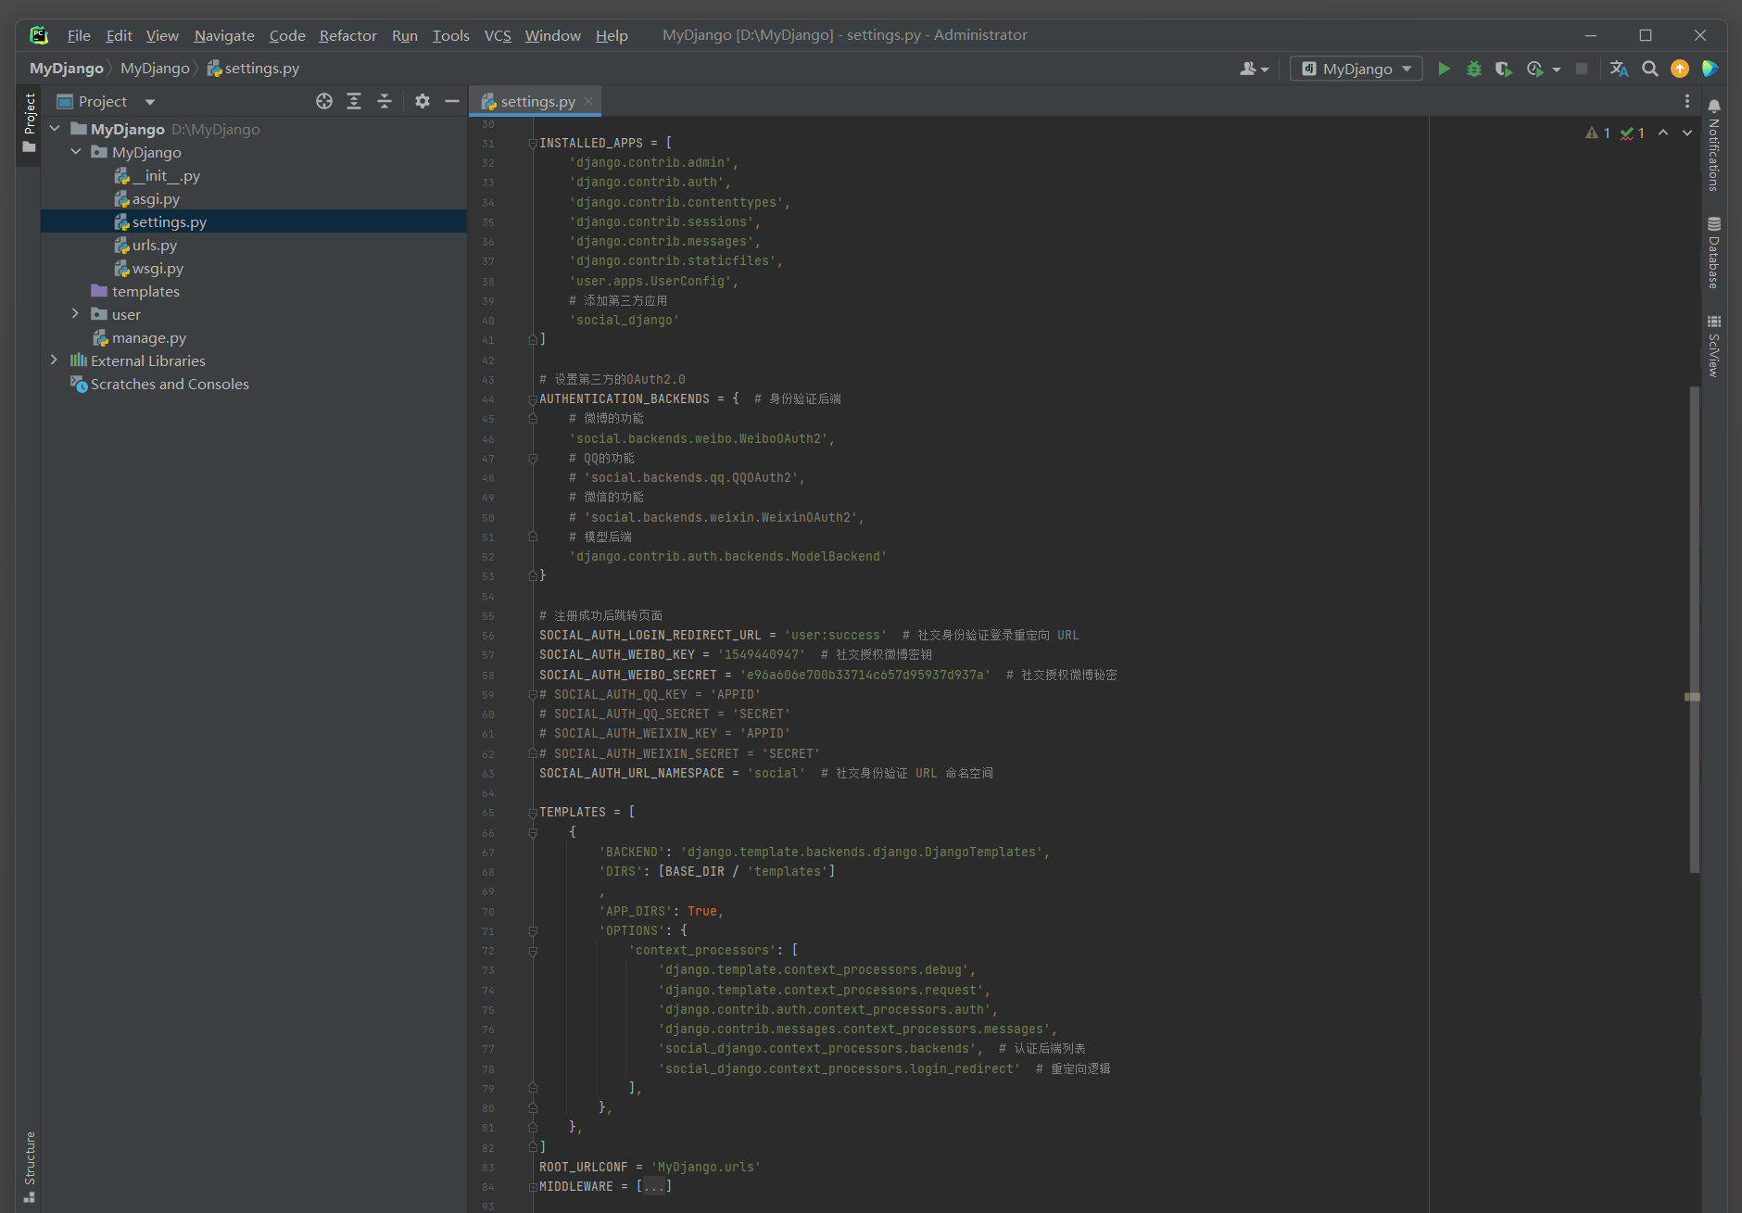Viewport: 1742px width, 1213px height.
Task: Open the Structure tool window
Action: point(30,1166)
